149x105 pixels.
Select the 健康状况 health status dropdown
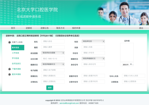[53, 64]
